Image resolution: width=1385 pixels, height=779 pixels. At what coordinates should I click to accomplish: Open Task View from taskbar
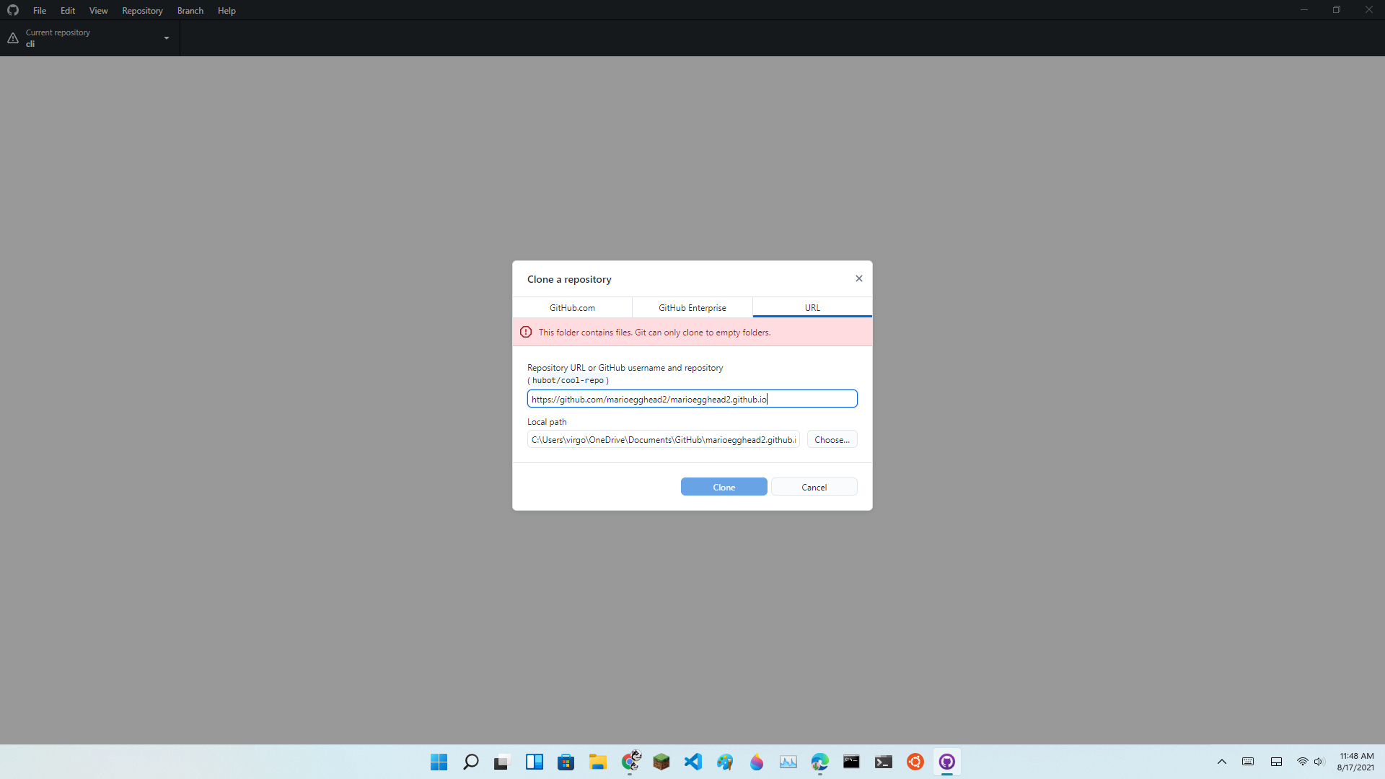tap(502, 762)
